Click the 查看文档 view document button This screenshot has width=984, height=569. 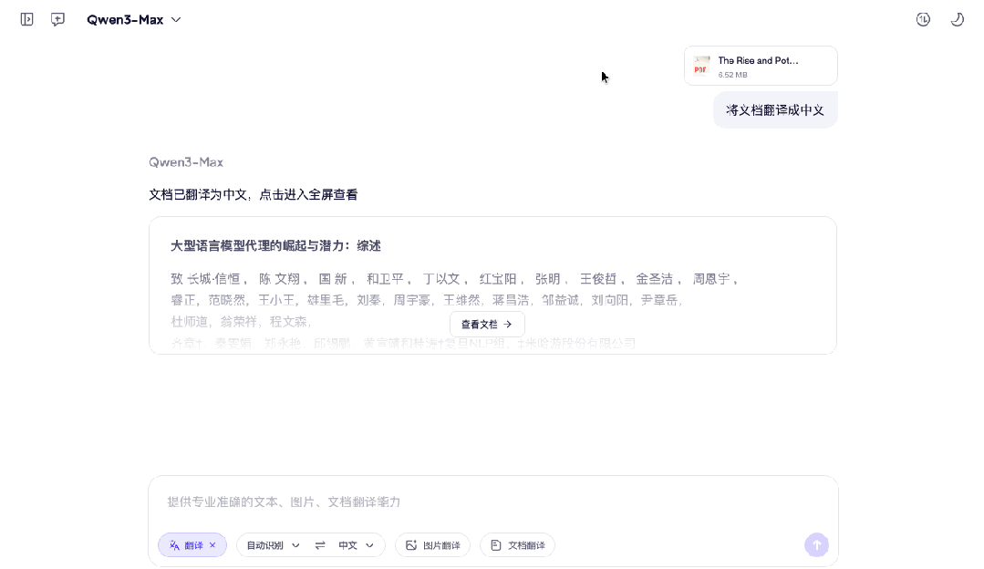pyautogui.click(x=487, y=324)
